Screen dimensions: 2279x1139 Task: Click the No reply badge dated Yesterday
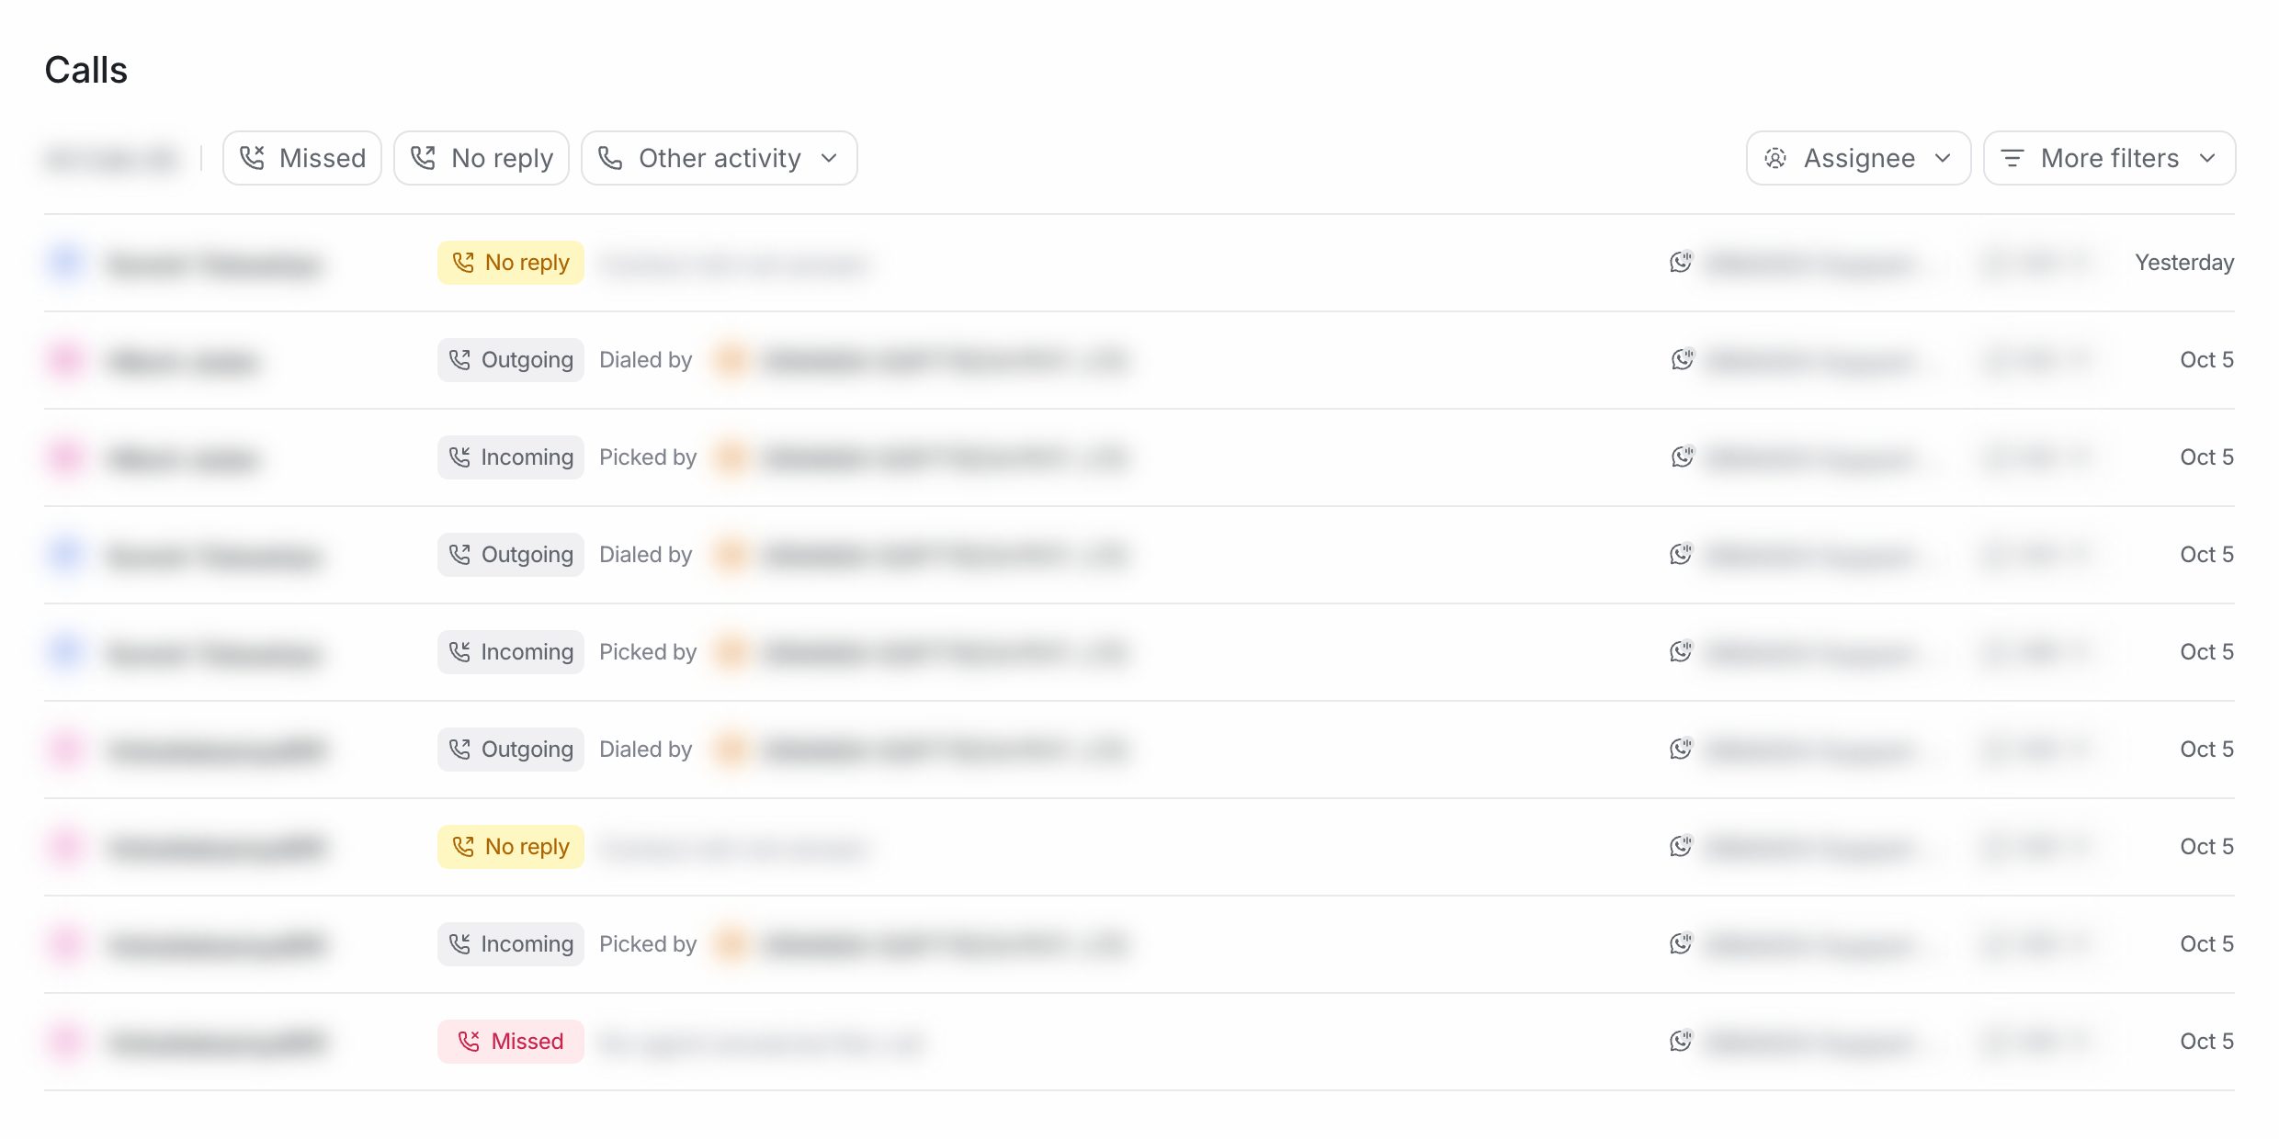pos(511,263)
